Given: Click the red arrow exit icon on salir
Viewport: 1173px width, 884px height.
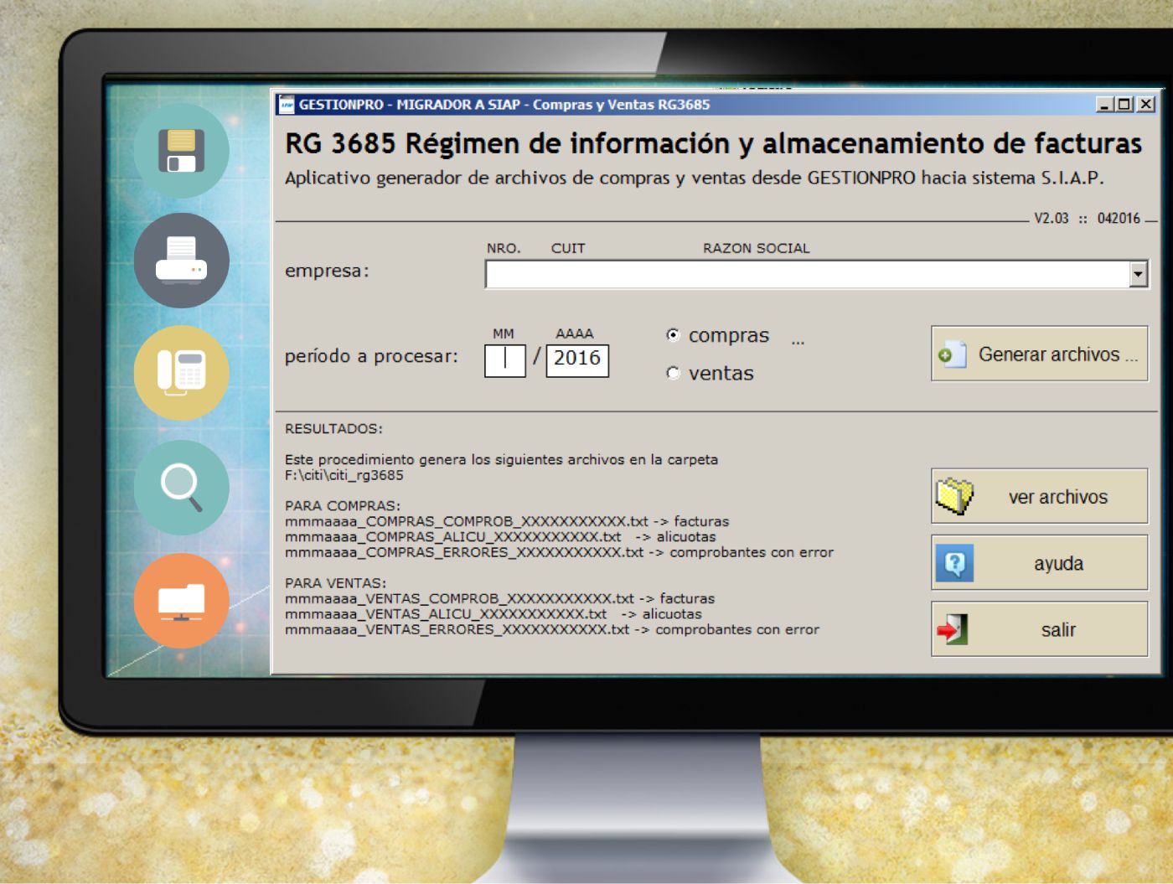Looking at the screenshot, I should [953, 629].
